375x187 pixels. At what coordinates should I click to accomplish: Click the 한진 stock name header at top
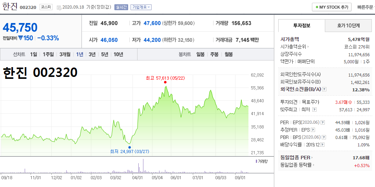[x=10, y=7]
